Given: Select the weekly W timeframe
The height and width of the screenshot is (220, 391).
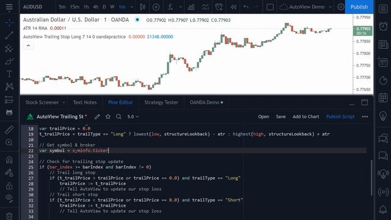Looking at the screenshot, I should click(112, 7).
